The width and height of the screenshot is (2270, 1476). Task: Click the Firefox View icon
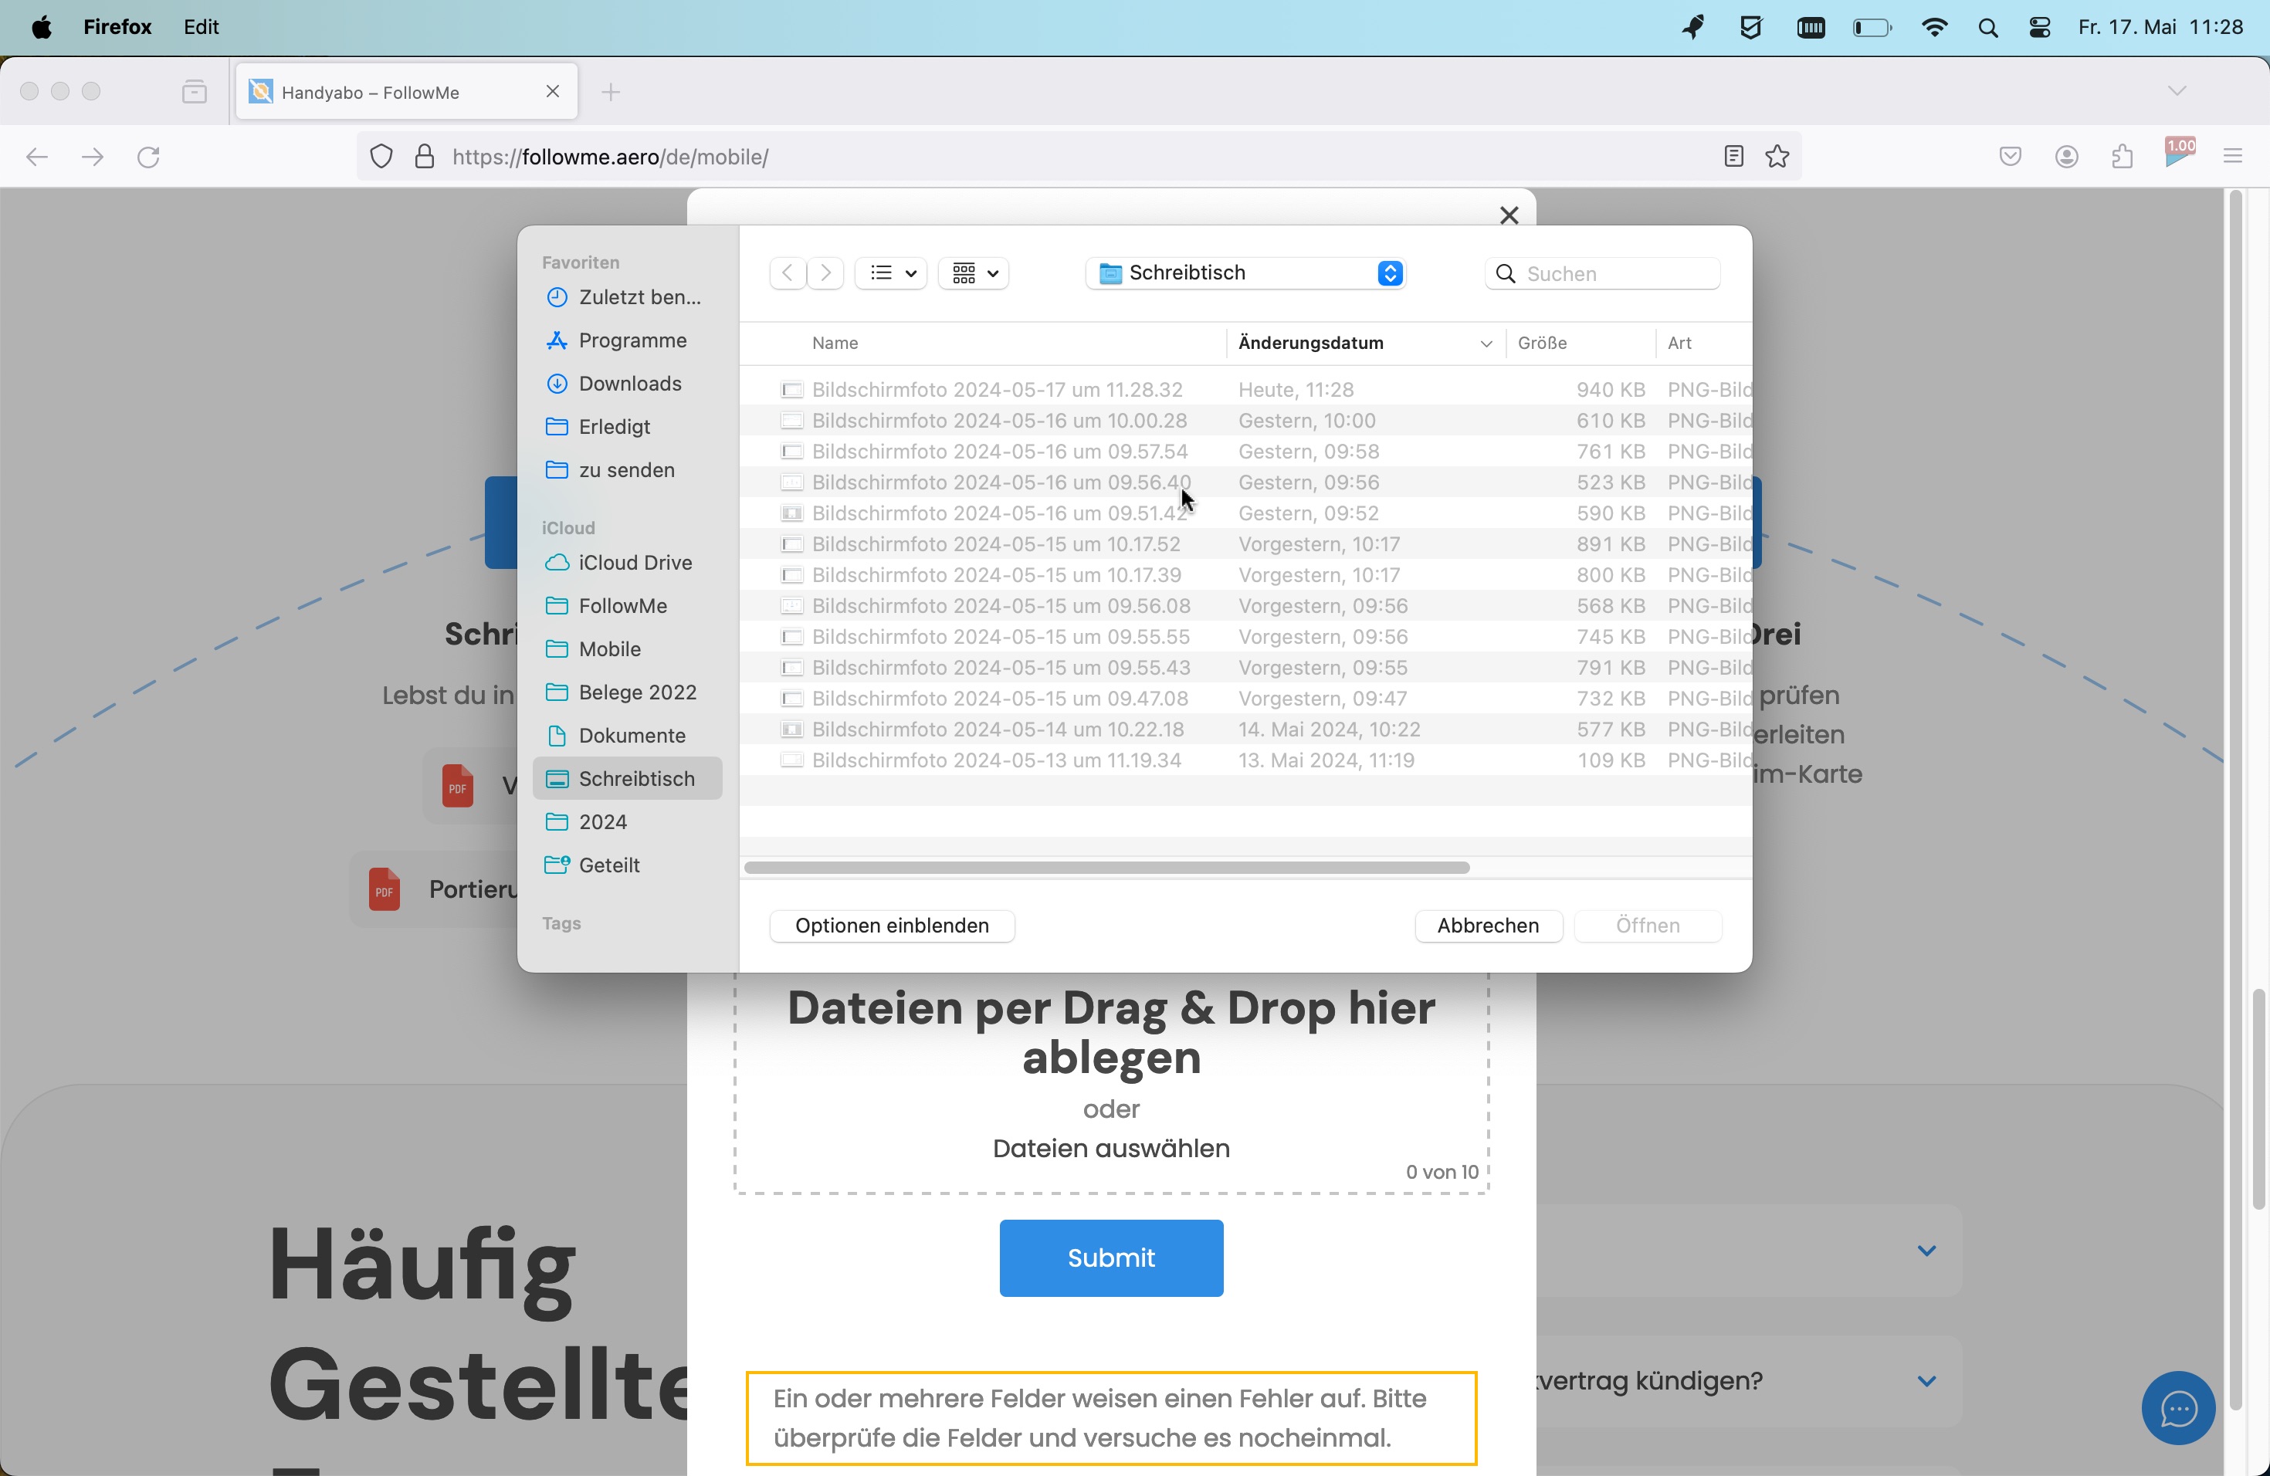(x=195, y=92)
